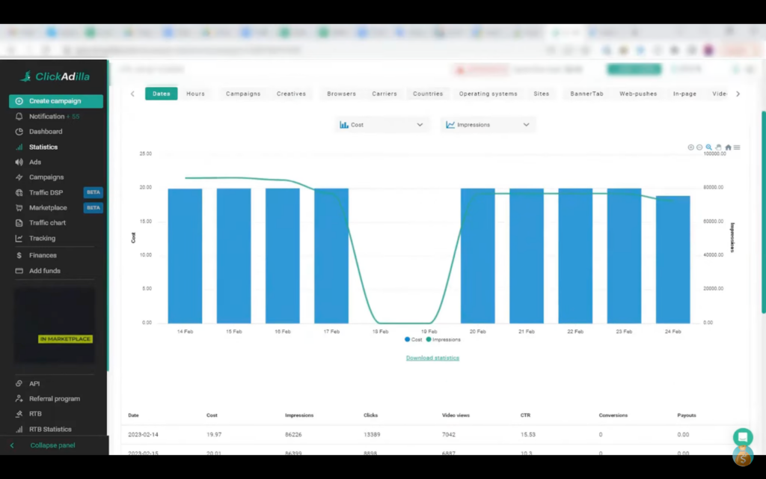Click the Create campaign plus icon

click(19, 101)
